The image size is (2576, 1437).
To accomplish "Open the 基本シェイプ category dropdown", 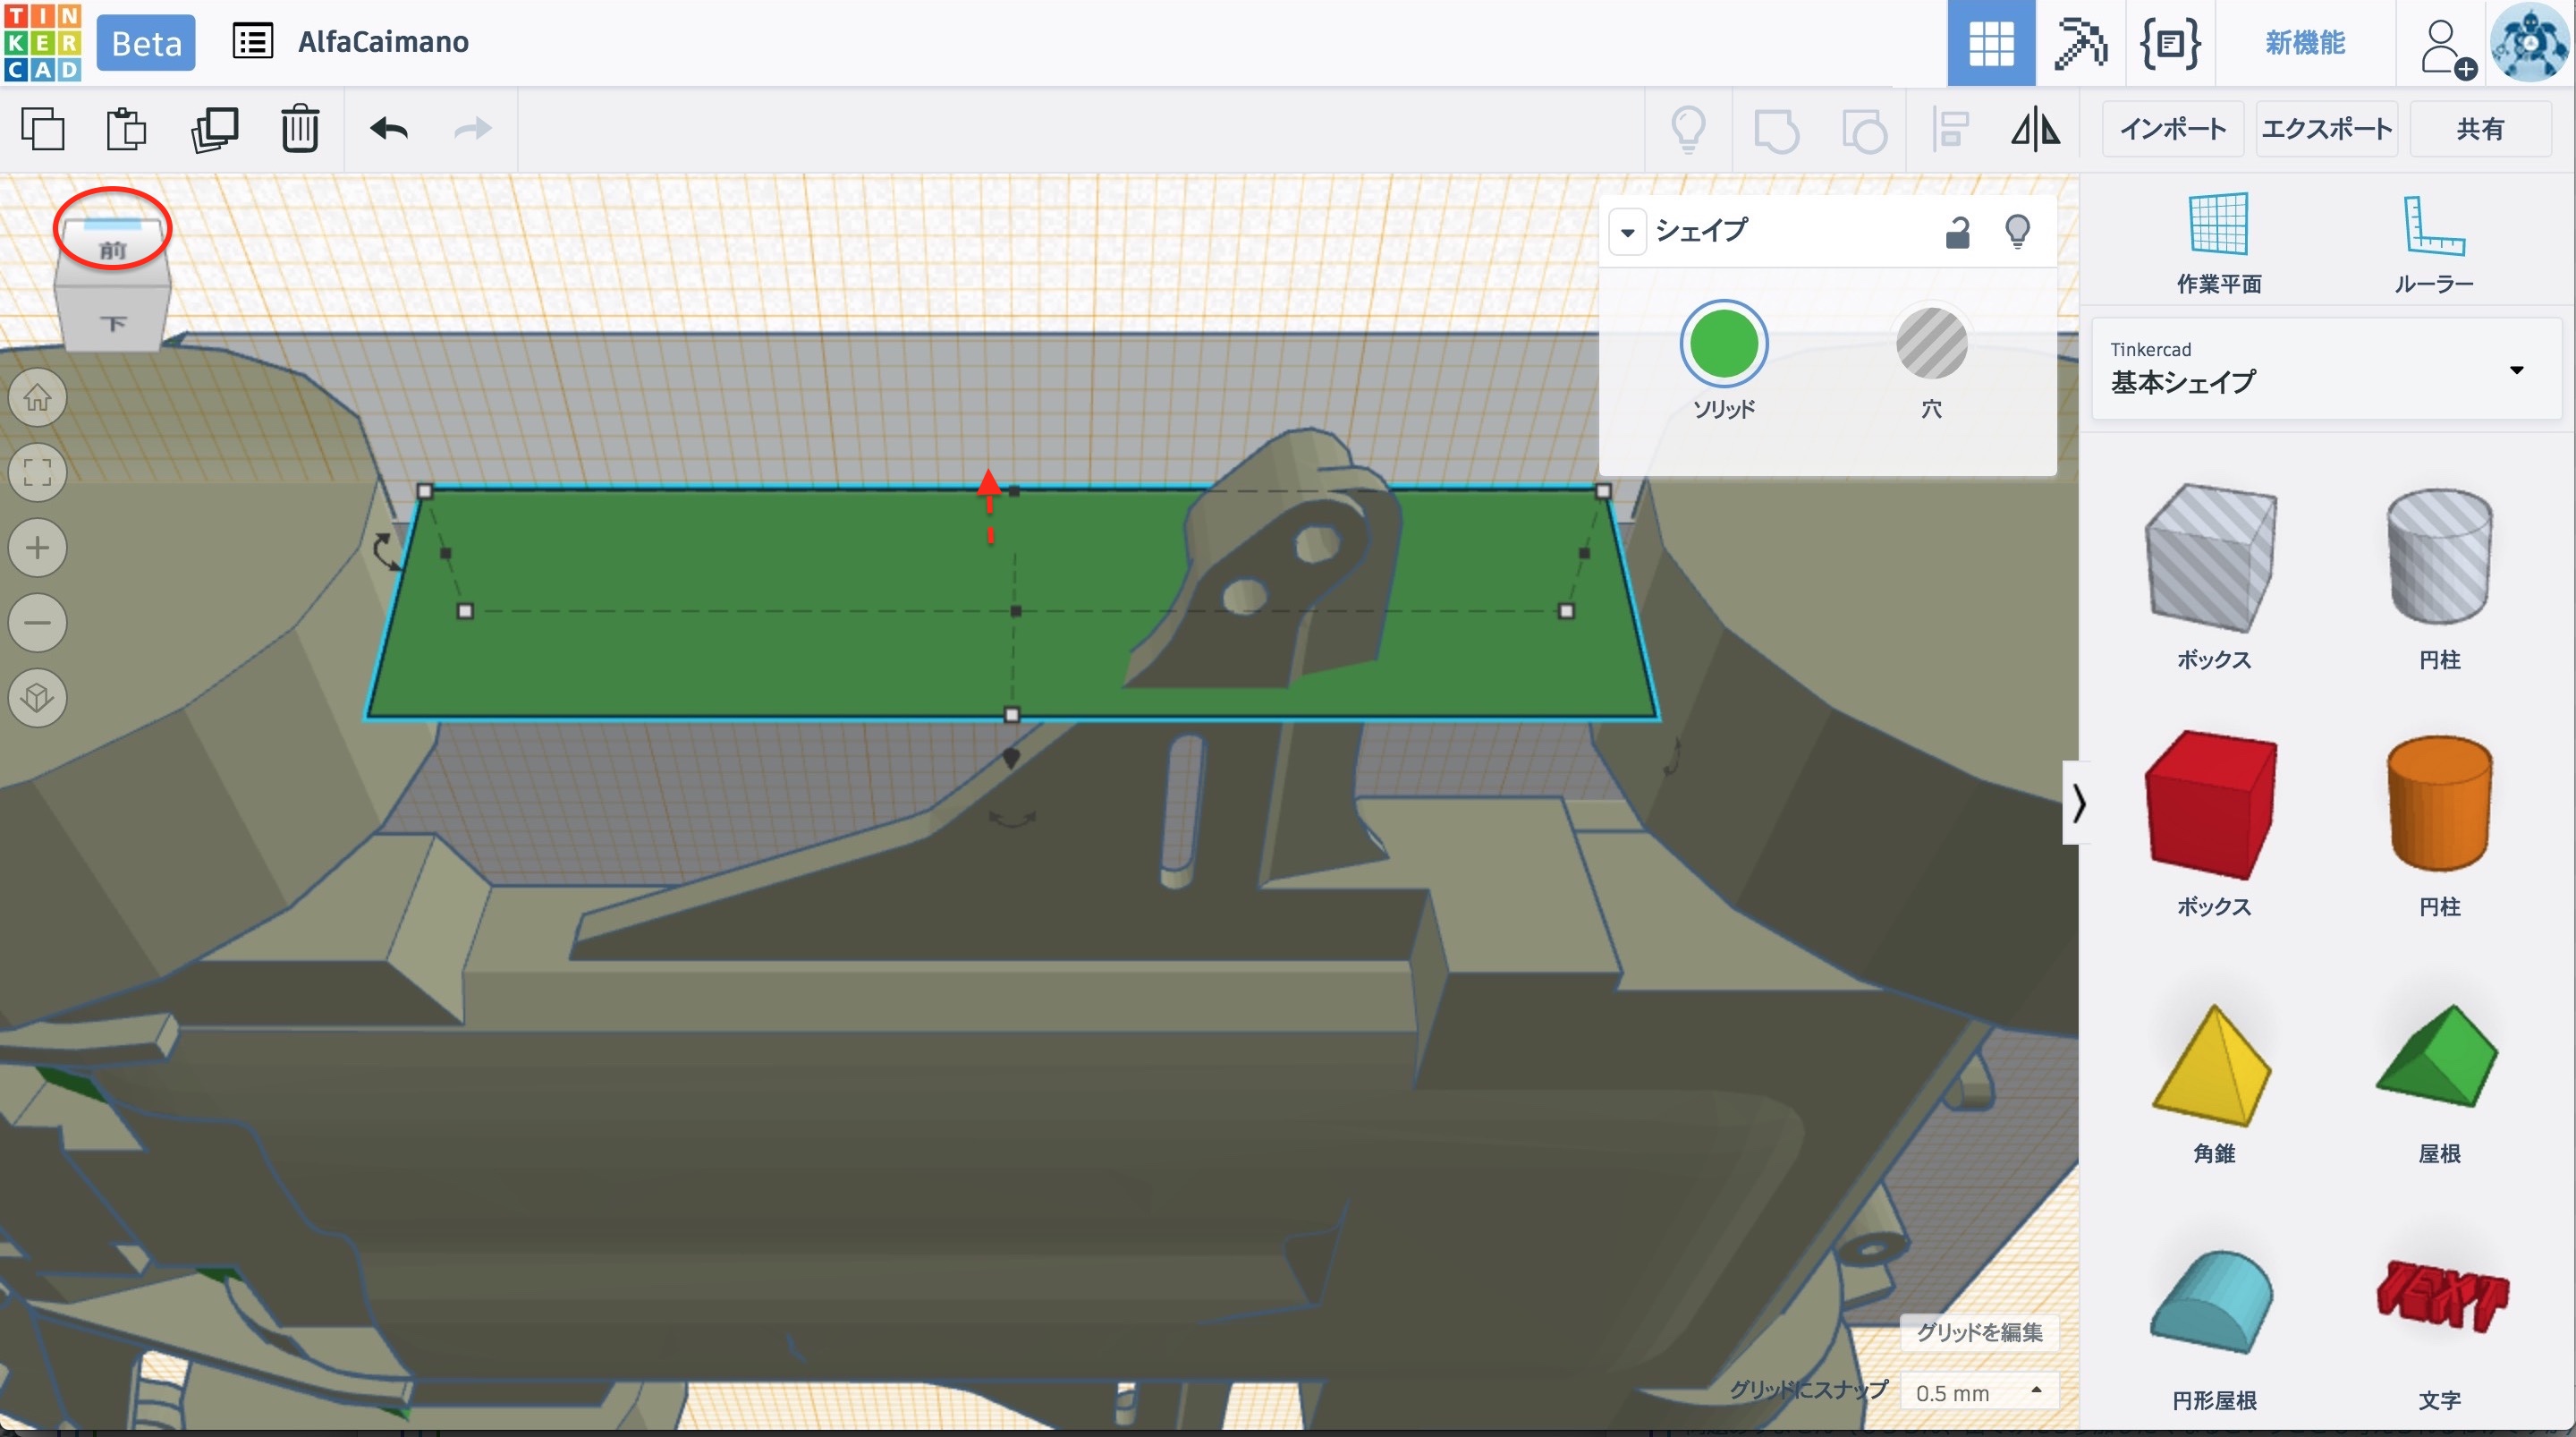I will pyautogui.click(x=2326, y=370).
